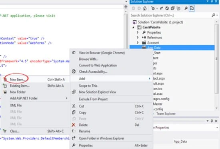
Task: Collapse the CarsWebsite project node
Action: [133, 28]
